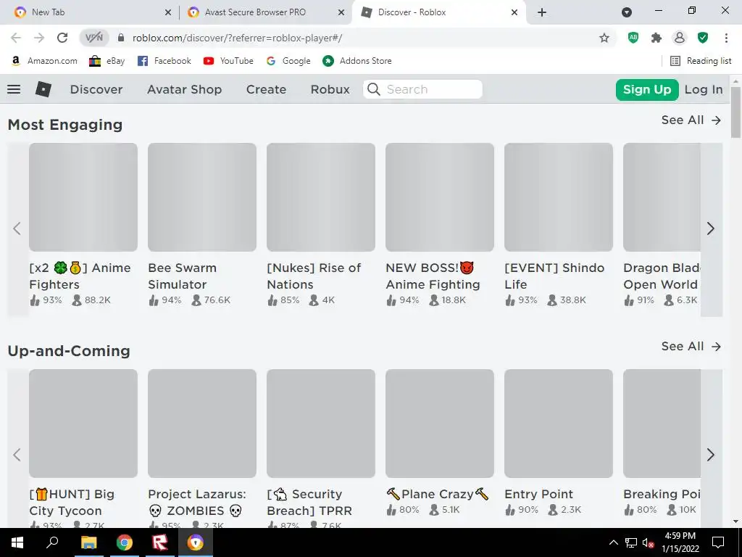Open a new browser tab with plus
This screenshot has width=742, height=557.
542,12
